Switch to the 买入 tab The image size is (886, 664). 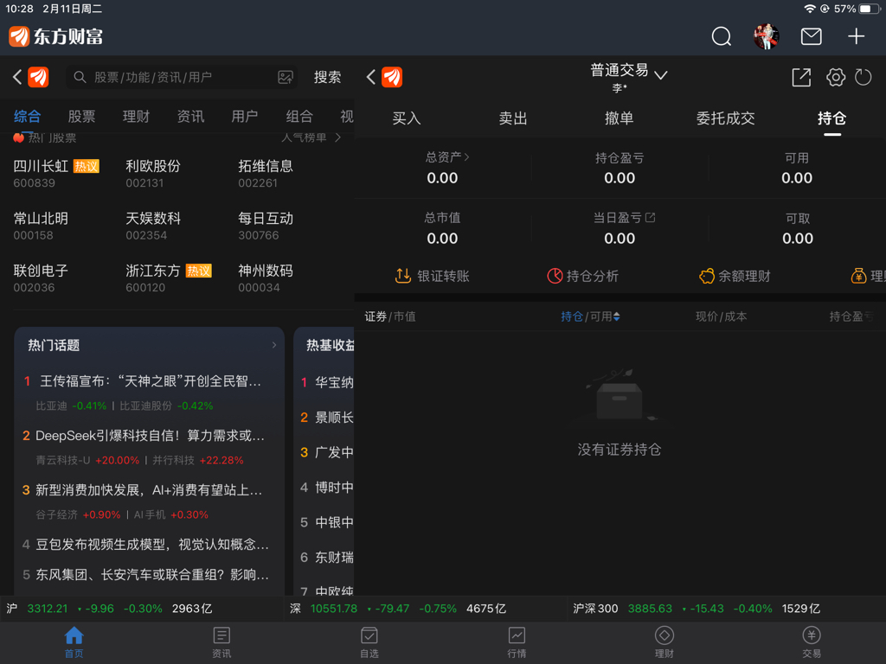pos(407,118)
